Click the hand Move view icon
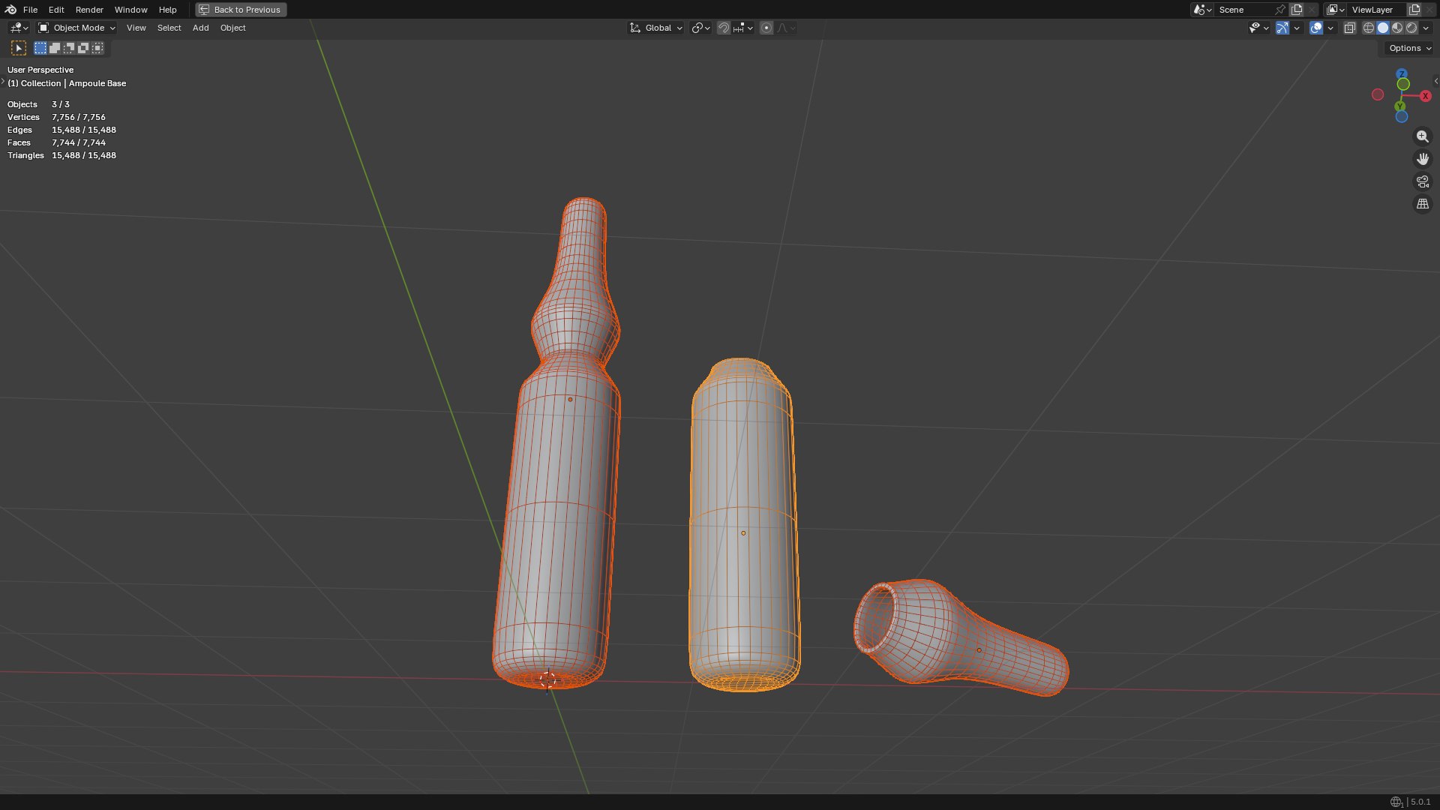 (1422, 159)
